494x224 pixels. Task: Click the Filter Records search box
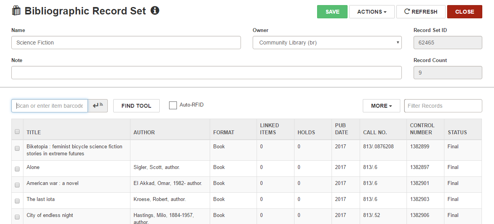coord(443,106)
